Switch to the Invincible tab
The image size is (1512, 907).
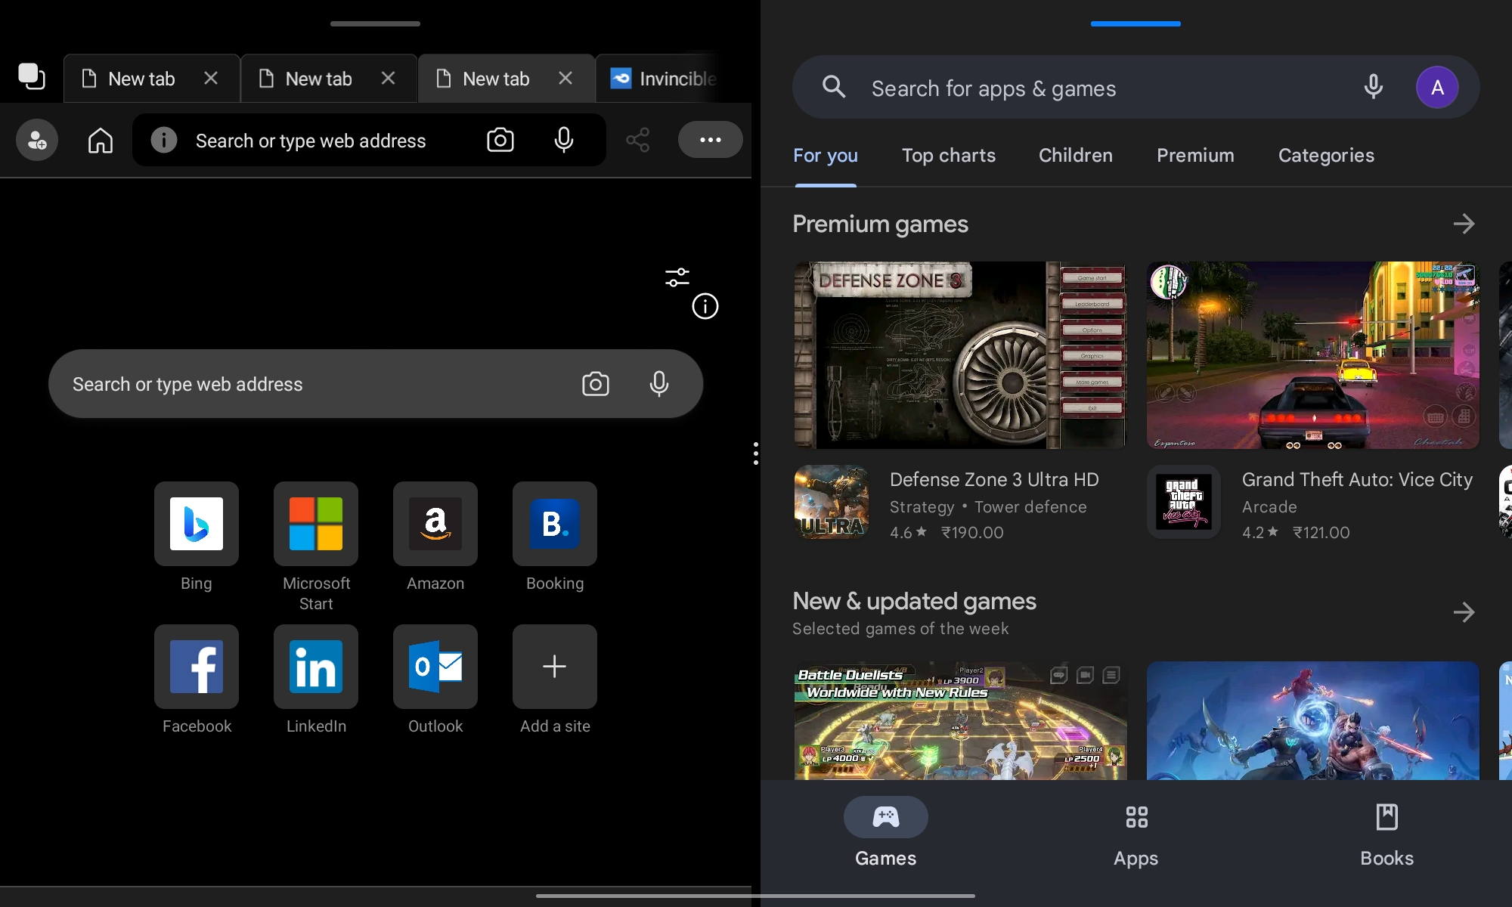pos(658,79)
